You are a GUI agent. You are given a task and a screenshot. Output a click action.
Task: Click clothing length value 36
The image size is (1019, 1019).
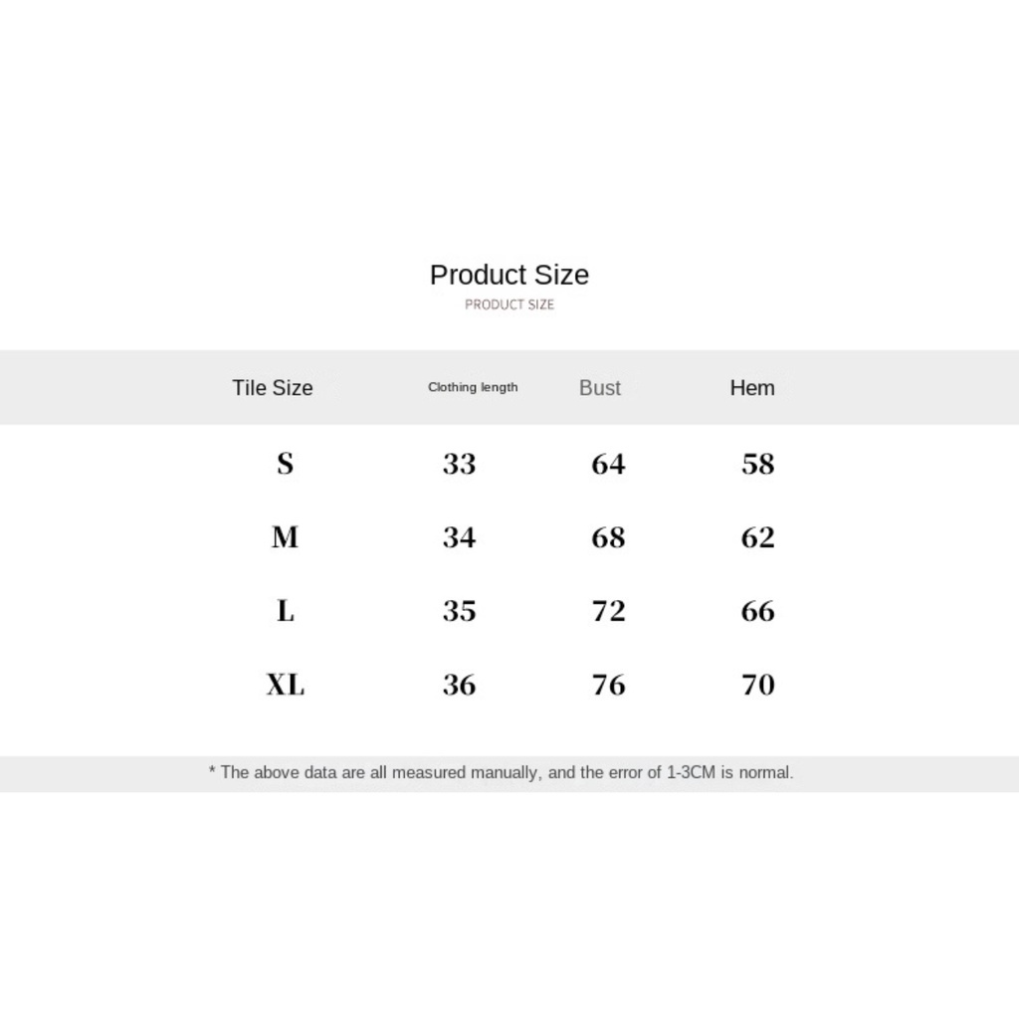click(x=459, y=685)
